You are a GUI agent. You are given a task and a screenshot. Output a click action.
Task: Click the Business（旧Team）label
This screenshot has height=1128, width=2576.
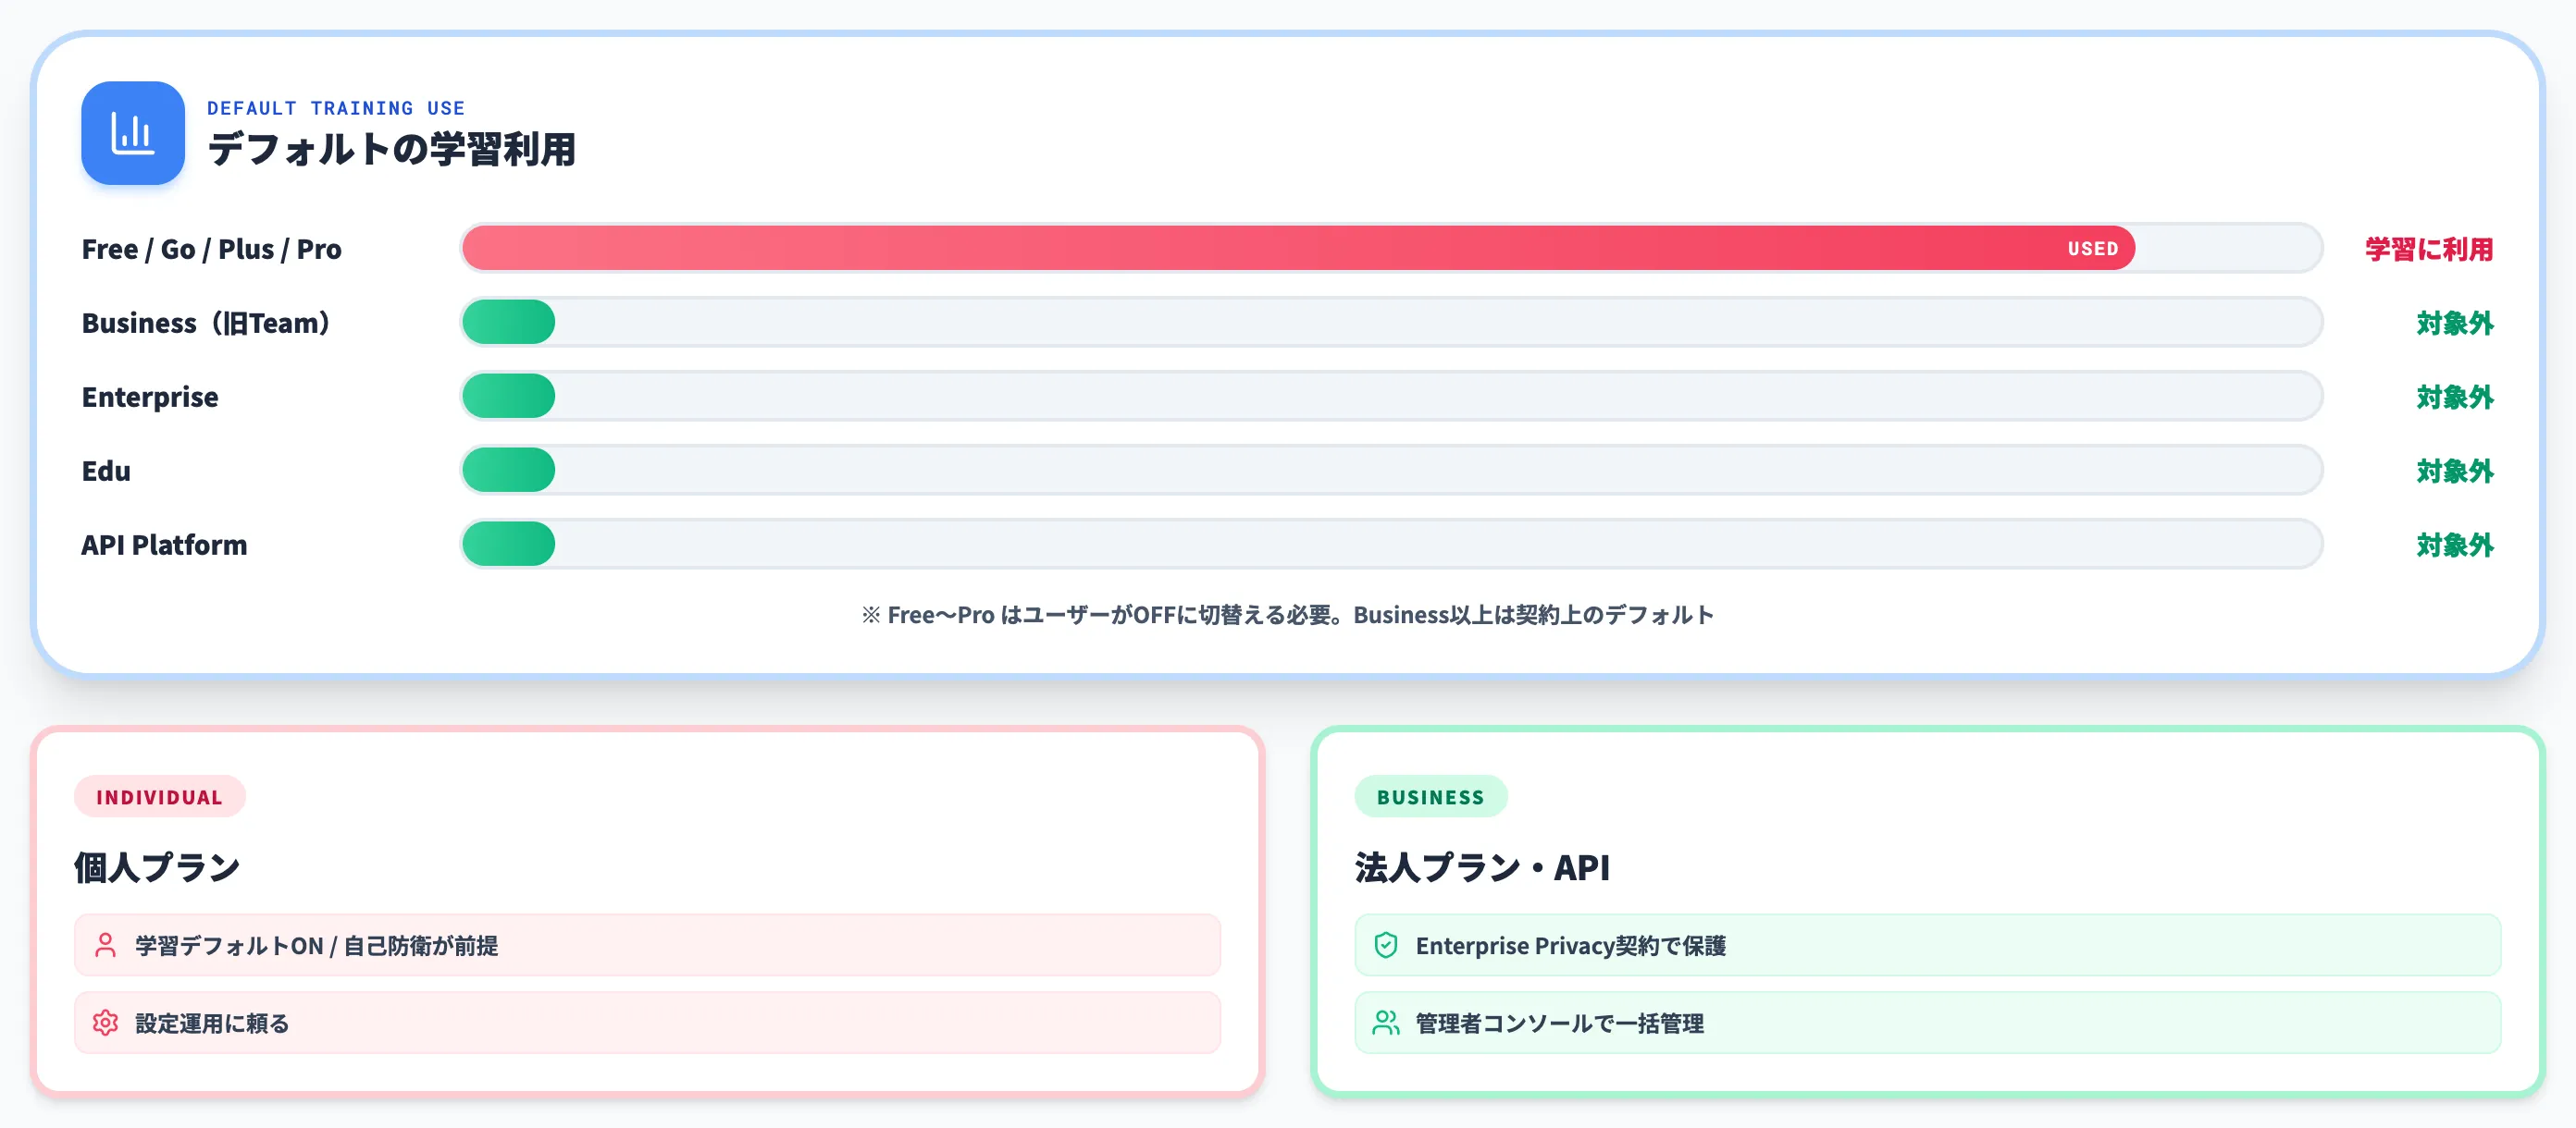click(206, 323)
